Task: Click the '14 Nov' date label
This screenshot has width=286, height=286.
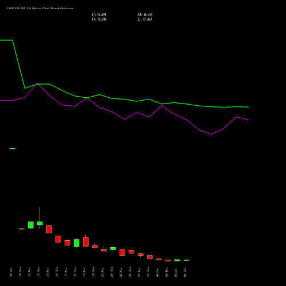Action: point(57,272)
